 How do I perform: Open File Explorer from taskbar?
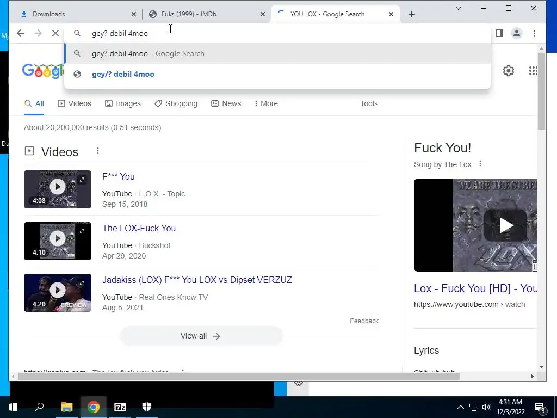[x=66, y=407]
